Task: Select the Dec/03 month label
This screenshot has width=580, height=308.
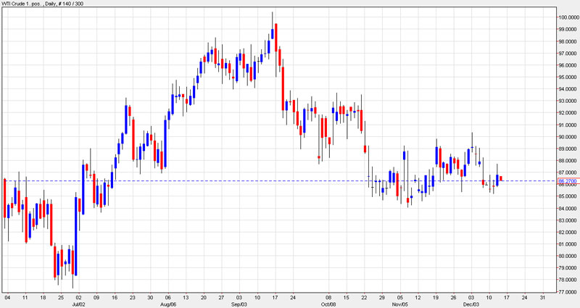Action: [x=471, y=304]
